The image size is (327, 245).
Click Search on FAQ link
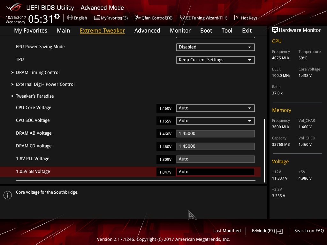(309, 231)
